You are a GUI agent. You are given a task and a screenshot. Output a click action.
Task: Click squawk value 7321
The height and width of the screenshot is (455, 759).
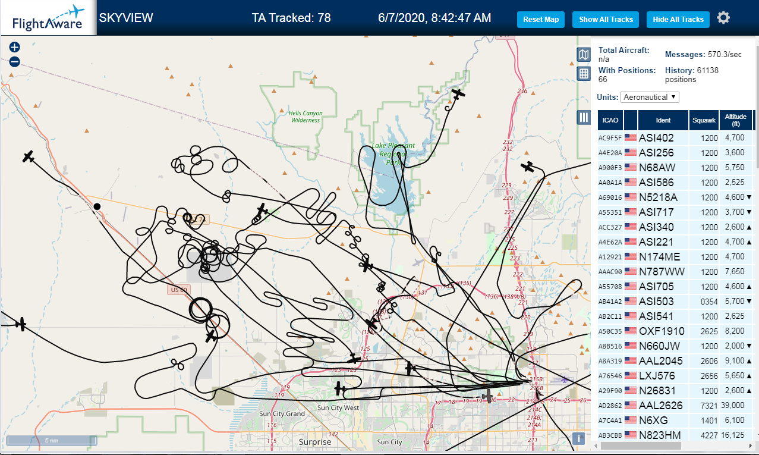(709, 406)
